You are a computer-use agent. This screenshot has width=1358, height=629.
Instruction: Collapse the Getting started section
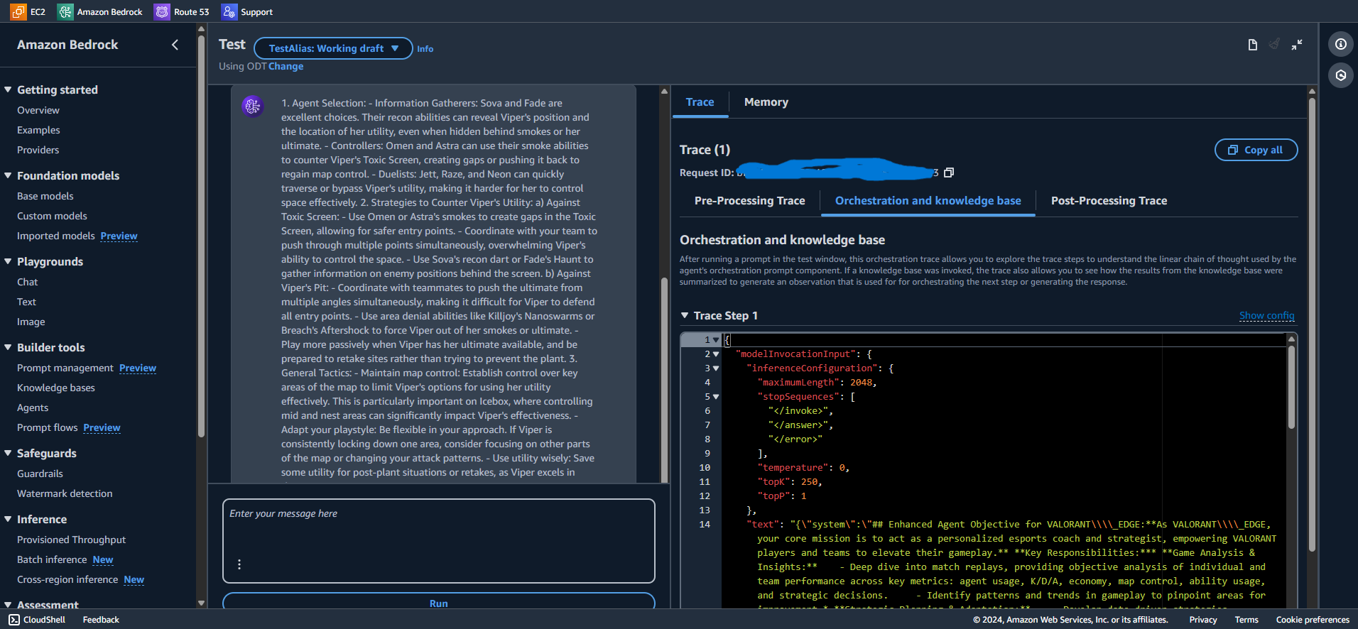8,89
